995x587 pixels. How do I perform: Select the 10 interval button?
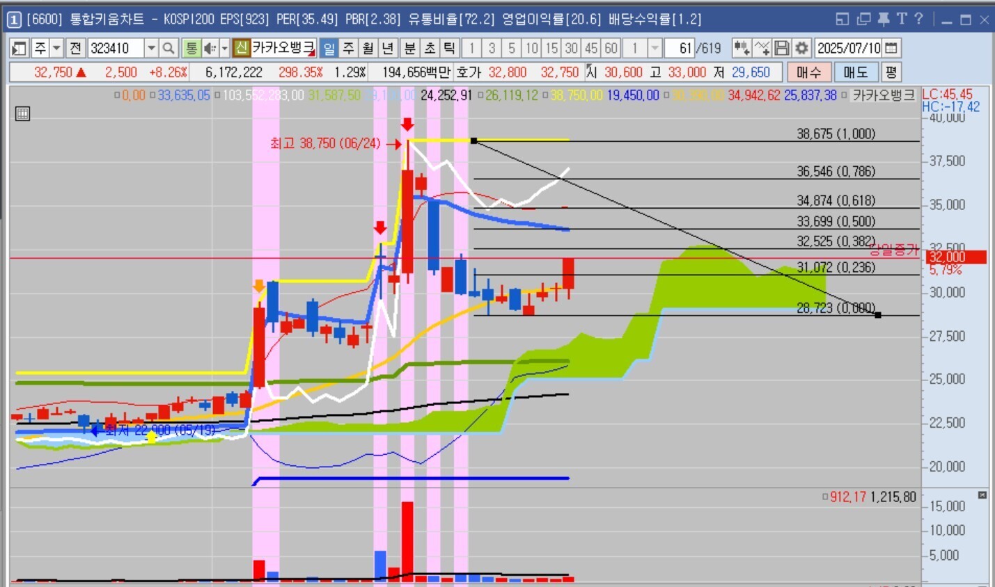(x=532, y=48)
